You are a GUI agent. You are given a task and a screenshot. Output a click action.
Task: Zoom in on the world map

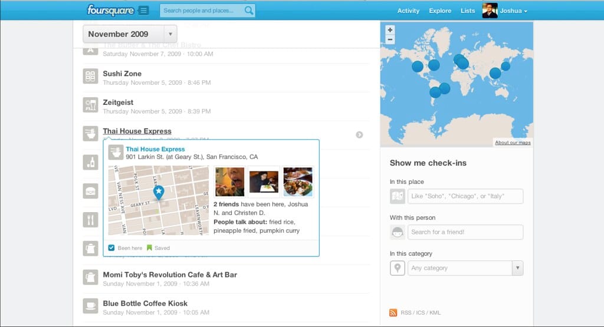click(x=390, y=29)
